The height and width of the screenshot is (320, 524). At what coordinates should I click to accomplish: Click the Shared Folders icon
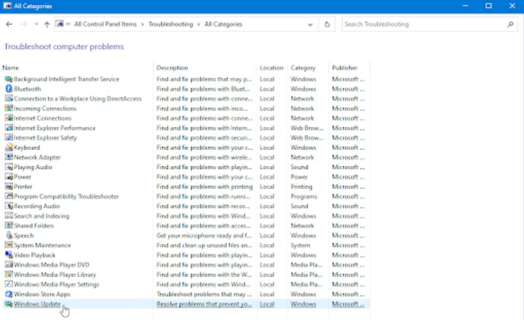tap(9, 226)
